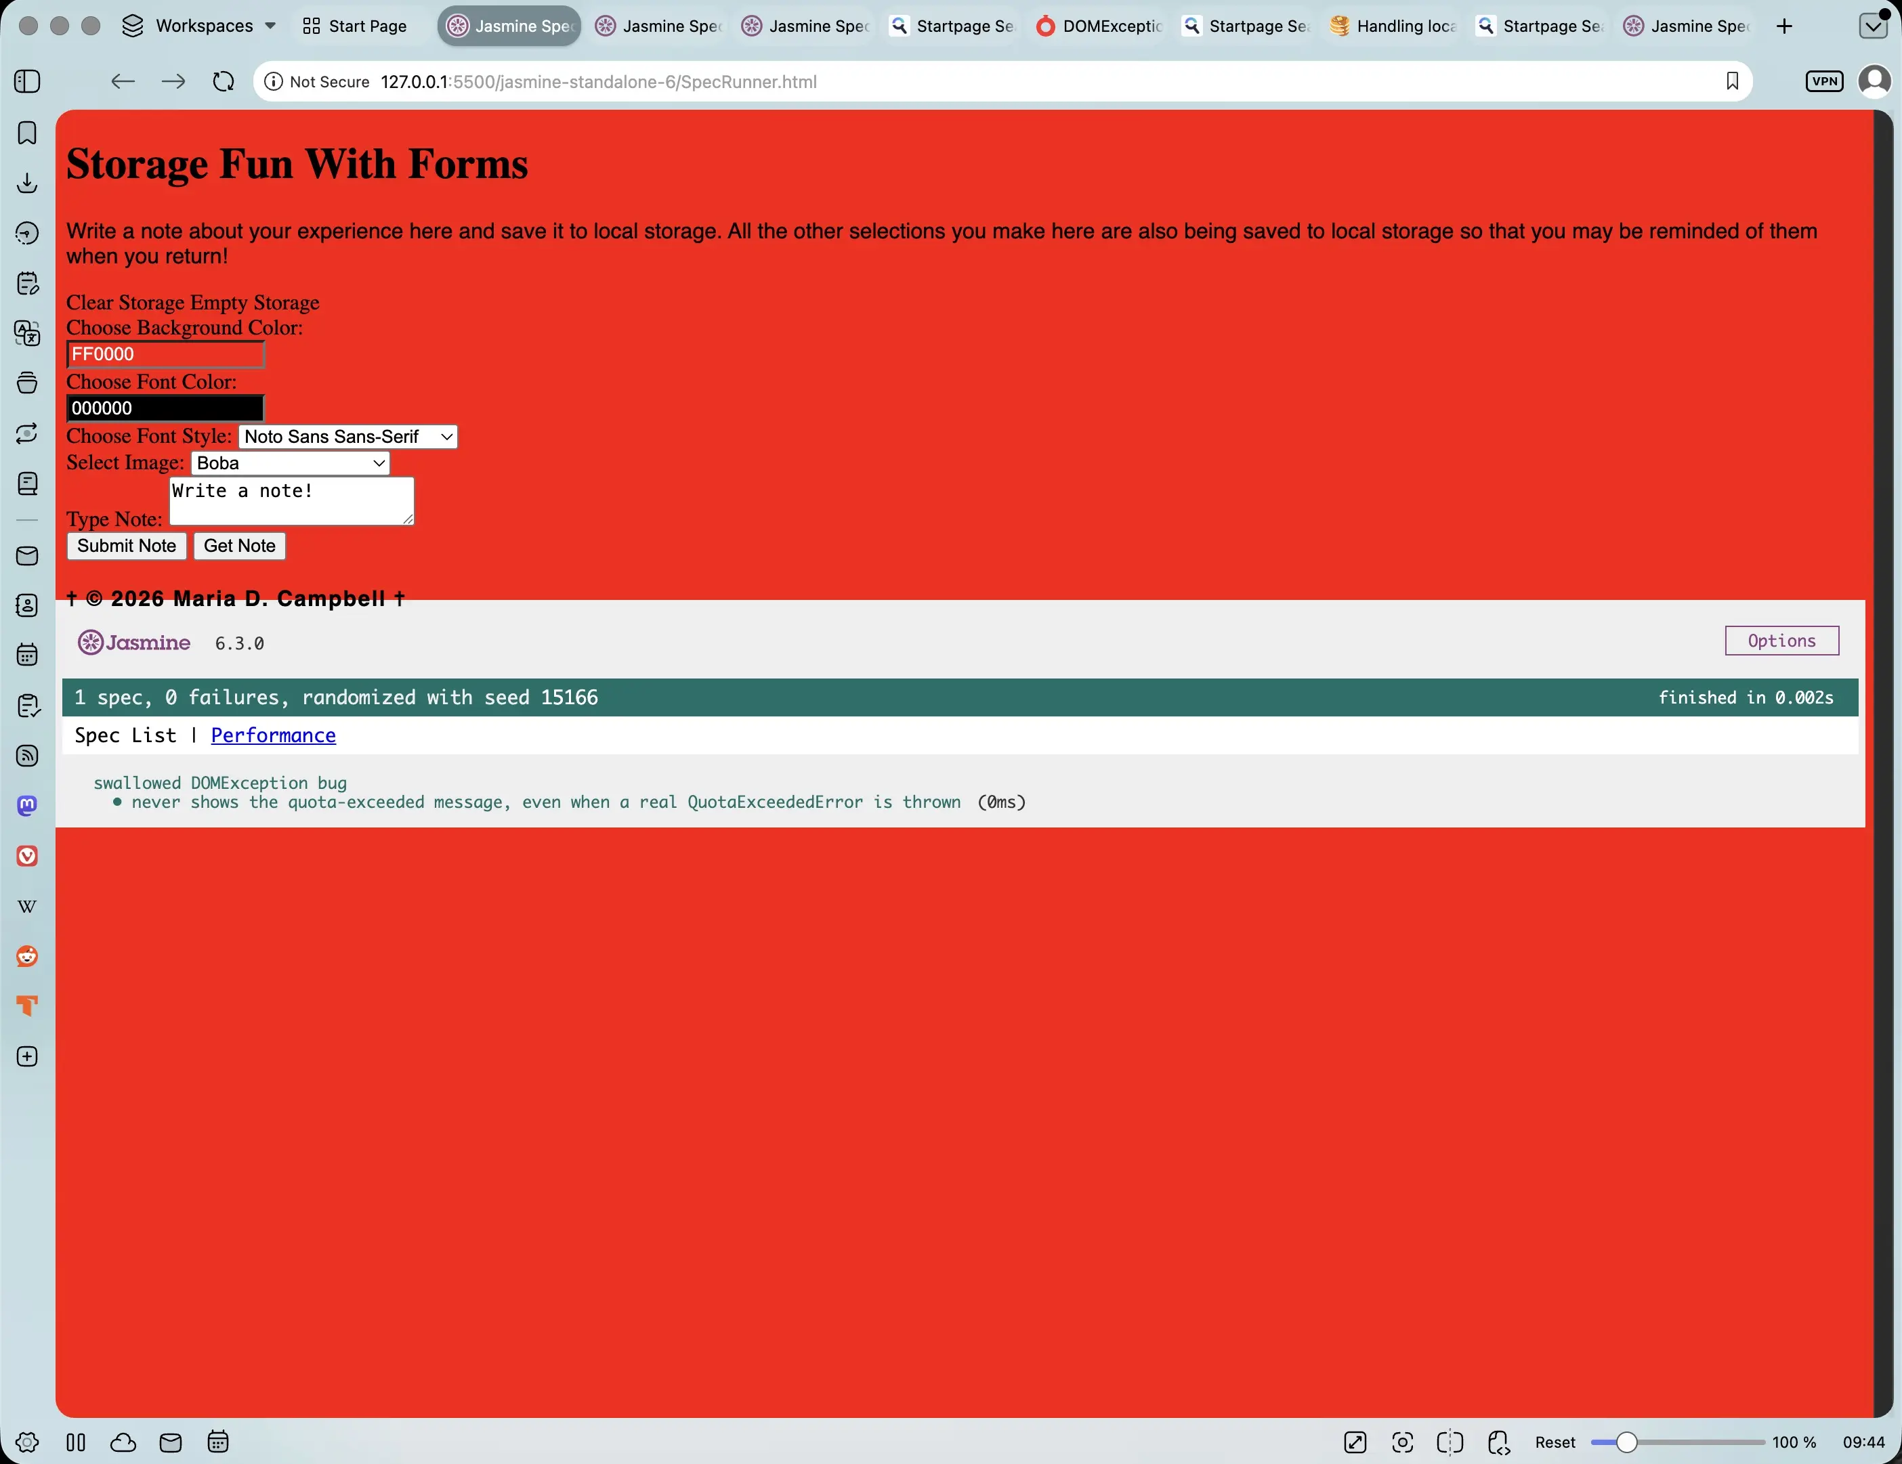
Task: Open reading list panel in sidebar
Action: pos(27,483)
